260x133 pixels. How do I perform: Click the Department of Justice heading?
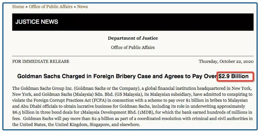click(133, 38)
